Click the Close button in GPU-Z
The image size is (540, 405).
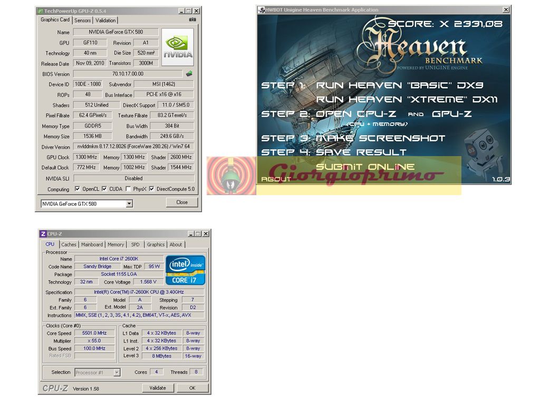(182, 202)
